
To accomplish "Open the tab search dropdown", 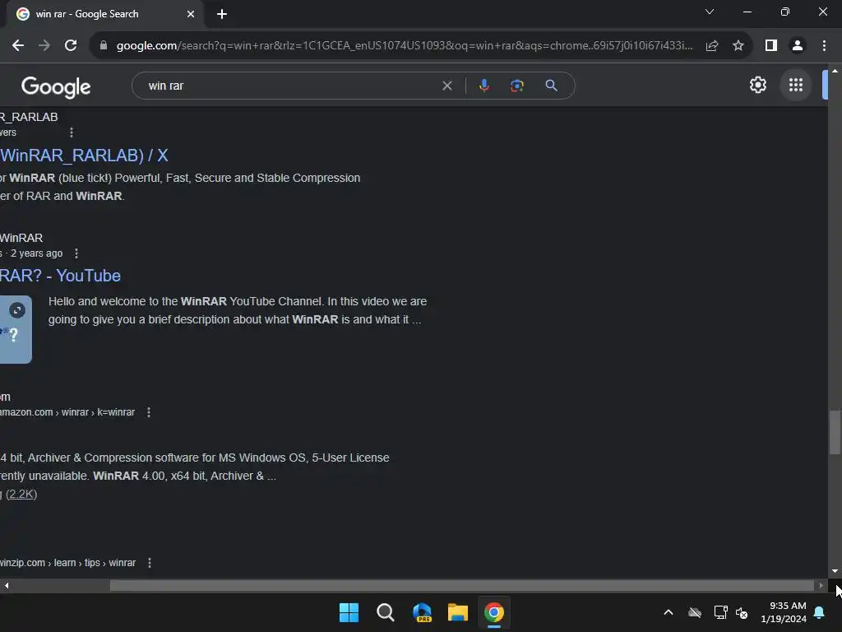I will pyautogui.click(x=710, y=12).
